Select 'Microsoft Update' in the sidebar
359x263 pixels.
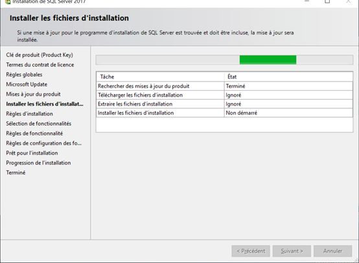click(x=27, y=84)
